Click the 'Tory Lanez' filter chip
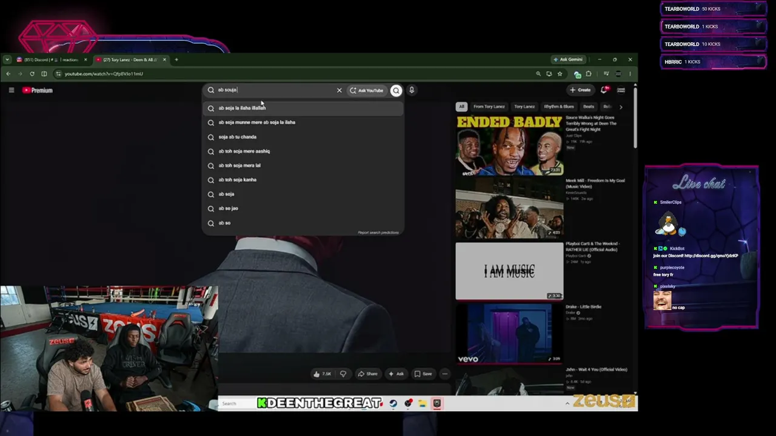 pos(524,107)
